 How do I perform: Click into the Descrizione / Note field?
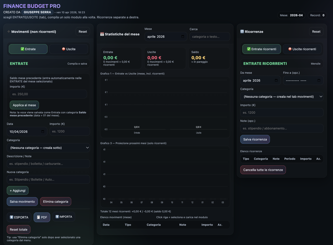point(48,164)
